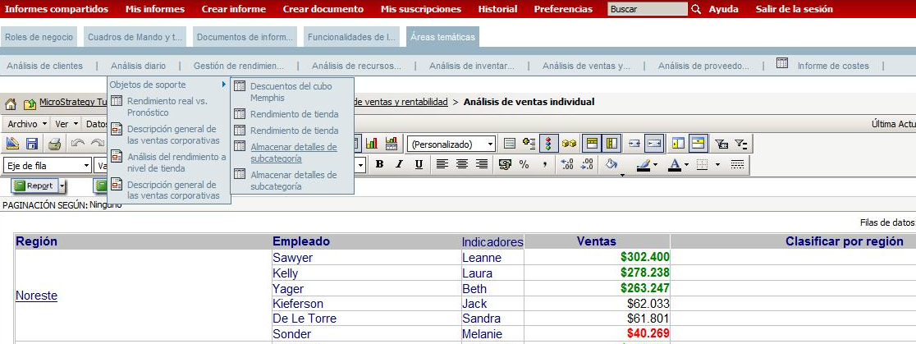Click the Print icon in toolbar
Screen dimensions: 916x344
click(x=54, y=144)
